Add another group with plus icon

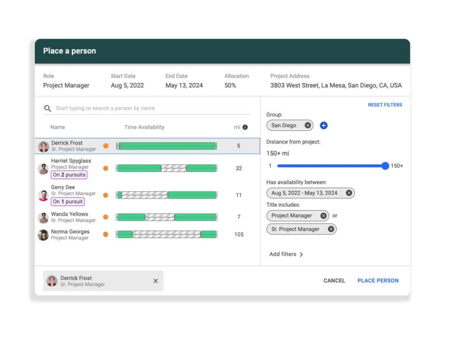(324, 125)
